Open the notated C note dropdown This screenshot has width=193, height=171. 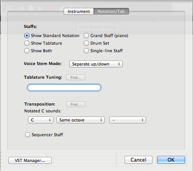(40, 120)
